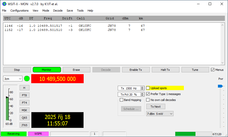Click the Erase button

(76, 70)
